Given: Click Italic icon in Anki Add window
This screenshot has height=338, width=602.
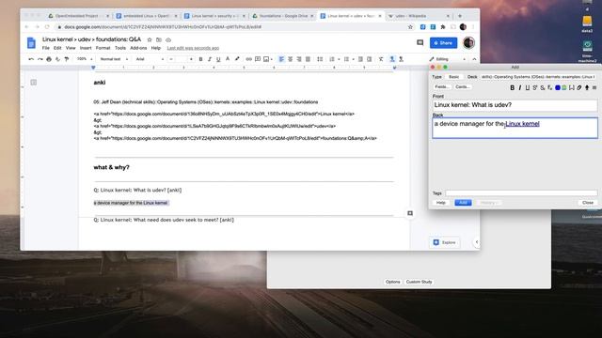Looking at the screenshot, I should click(520, 87).
